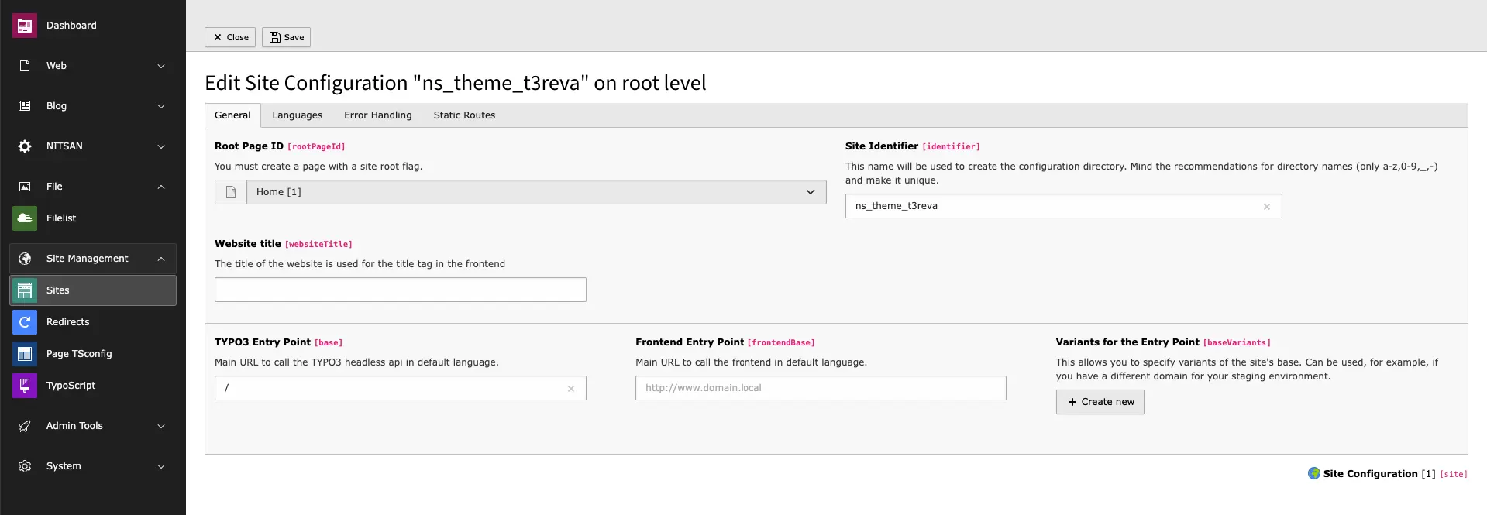Collapse the File menu chevron

pos(161,187)
